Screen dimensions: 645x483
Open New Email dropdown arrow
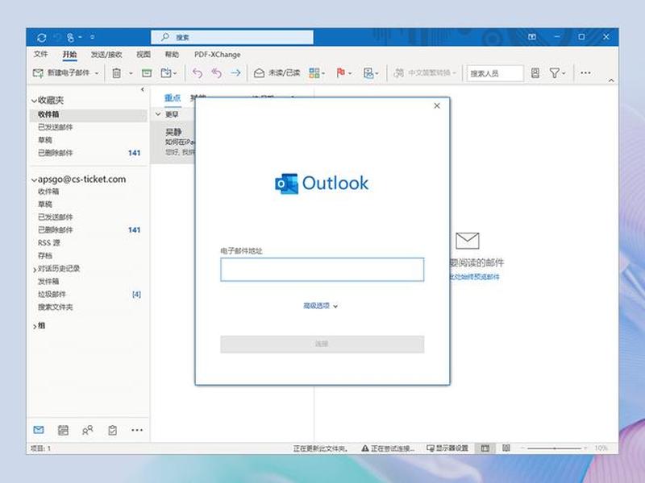97,73
